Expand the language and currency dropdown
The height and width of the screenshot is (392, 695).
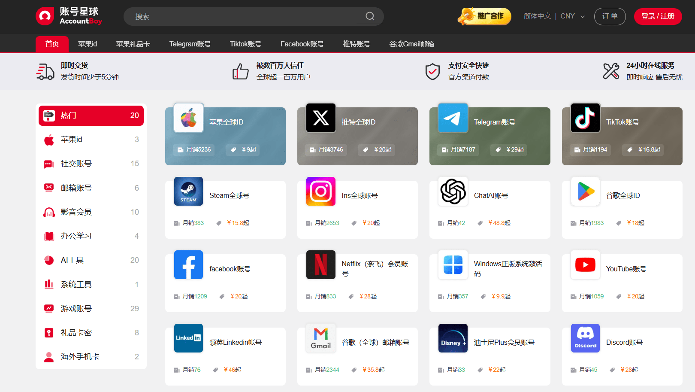point(554,16)
